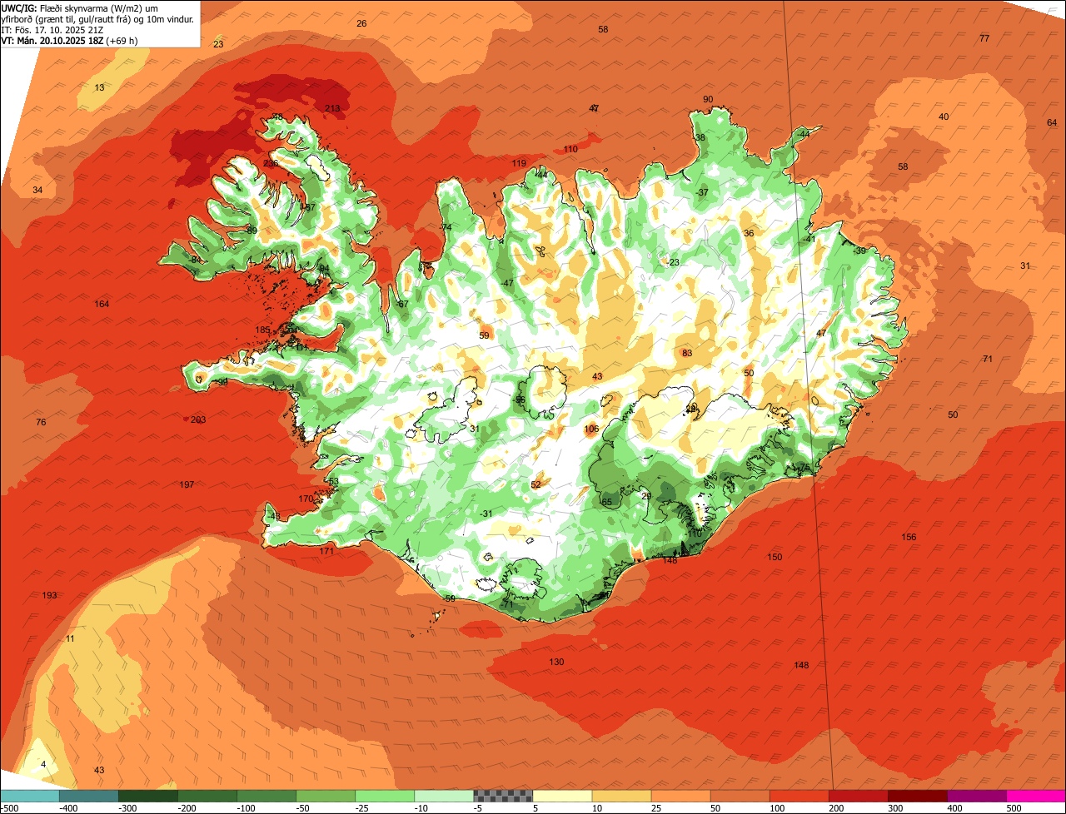Click the flux value 65 on the glacier
Image resolution: width=1066 pixels, height=814 pixels.
click(607, 502)
